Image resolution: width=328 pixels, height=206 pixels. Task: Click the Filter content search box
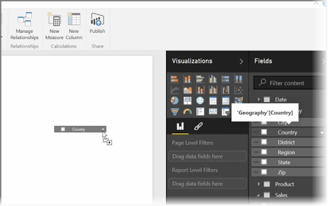tap(292, 83)
